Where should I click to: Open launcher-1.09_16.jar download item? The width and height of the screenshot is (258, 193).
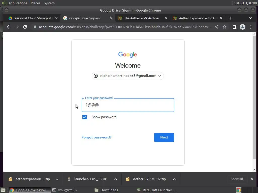coord(90,179)
